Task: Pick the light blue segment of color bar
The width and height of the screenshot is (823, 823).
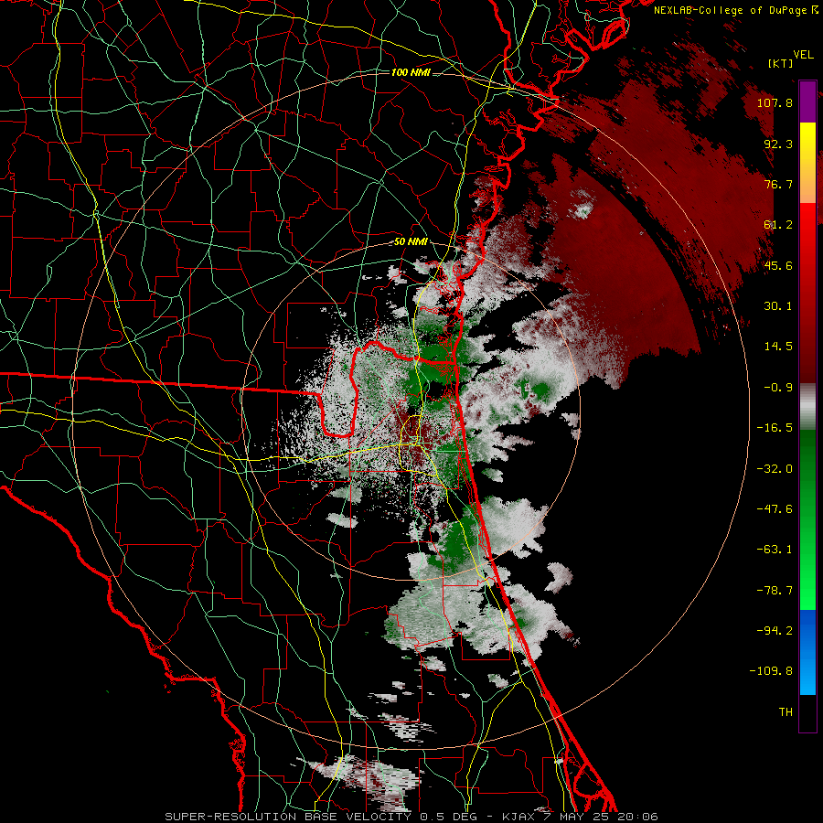Action: 807,673
